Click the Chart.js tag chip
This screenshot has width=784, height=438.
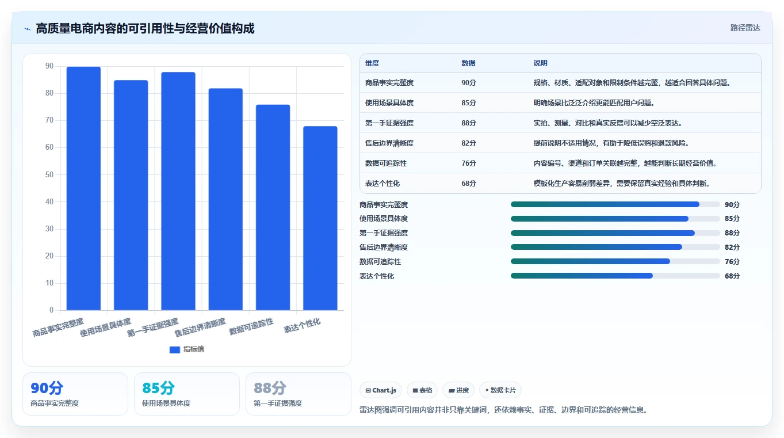[381, 390]
